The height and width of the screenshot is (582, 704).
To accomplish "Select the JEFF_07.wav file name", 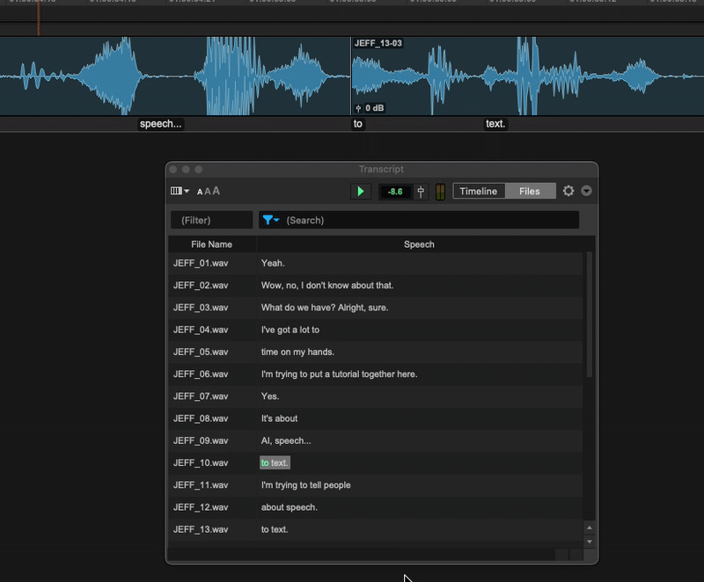I will pyautogui.click(x=201, y=396).
